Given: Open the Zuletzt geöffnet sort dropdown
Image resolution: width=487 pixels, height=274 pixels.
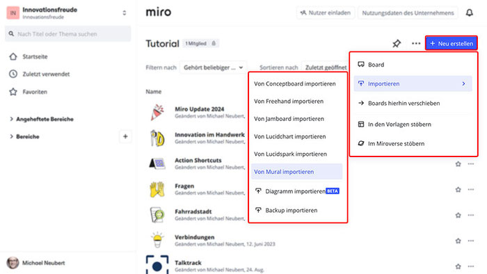Looking at the screenshot, I should [x=326, y=67].
